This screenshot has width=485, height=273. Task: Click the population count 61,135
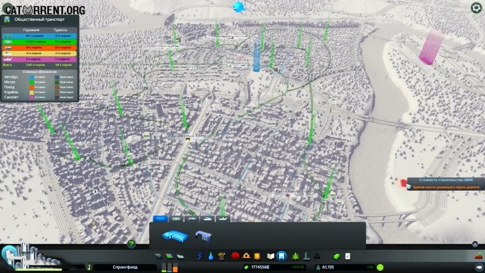[328, 267]
